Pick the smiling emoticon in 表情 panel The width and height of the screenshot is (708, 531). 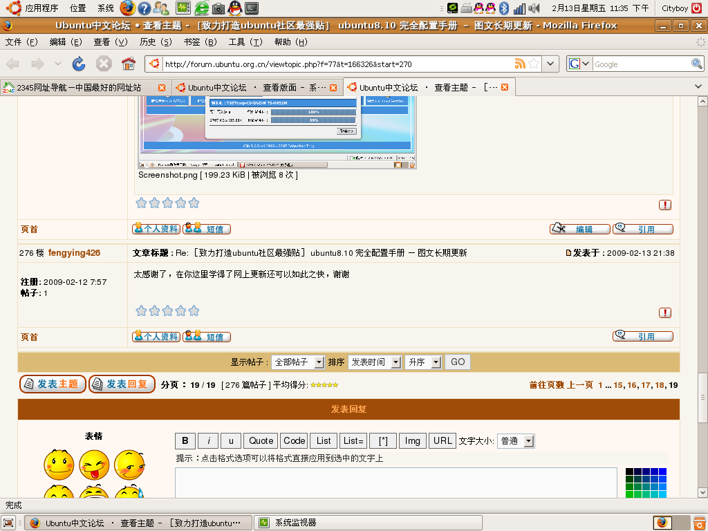click(x=59, y=464)
